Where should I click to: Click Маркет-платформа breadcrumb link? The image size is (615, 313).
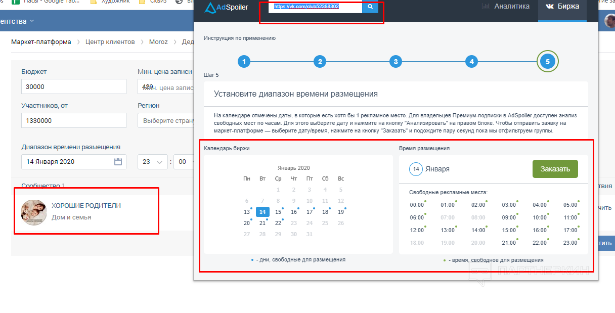41,42
